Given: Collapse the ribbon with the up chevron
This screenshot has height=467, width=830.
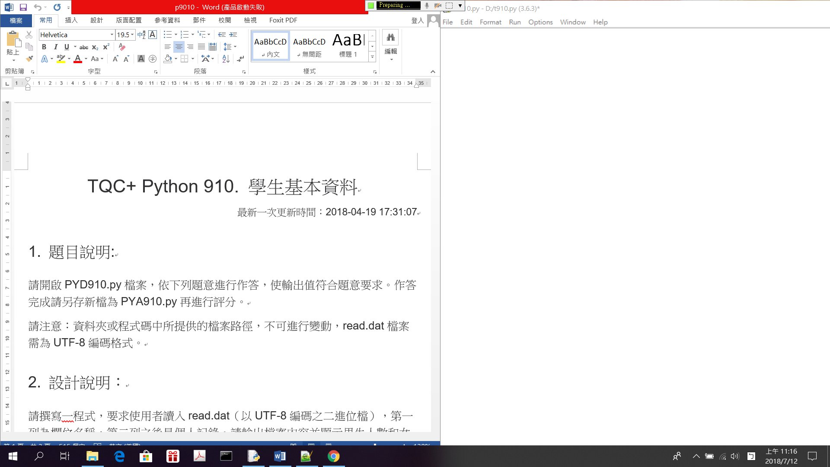Looking at the screenshot, I should pyautogui.click(x=433, y=72).
